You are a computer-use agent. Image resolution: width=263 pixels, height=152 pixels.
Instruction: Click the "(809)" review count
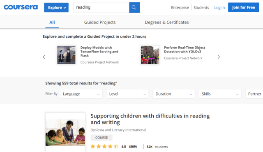pos(133,147)
